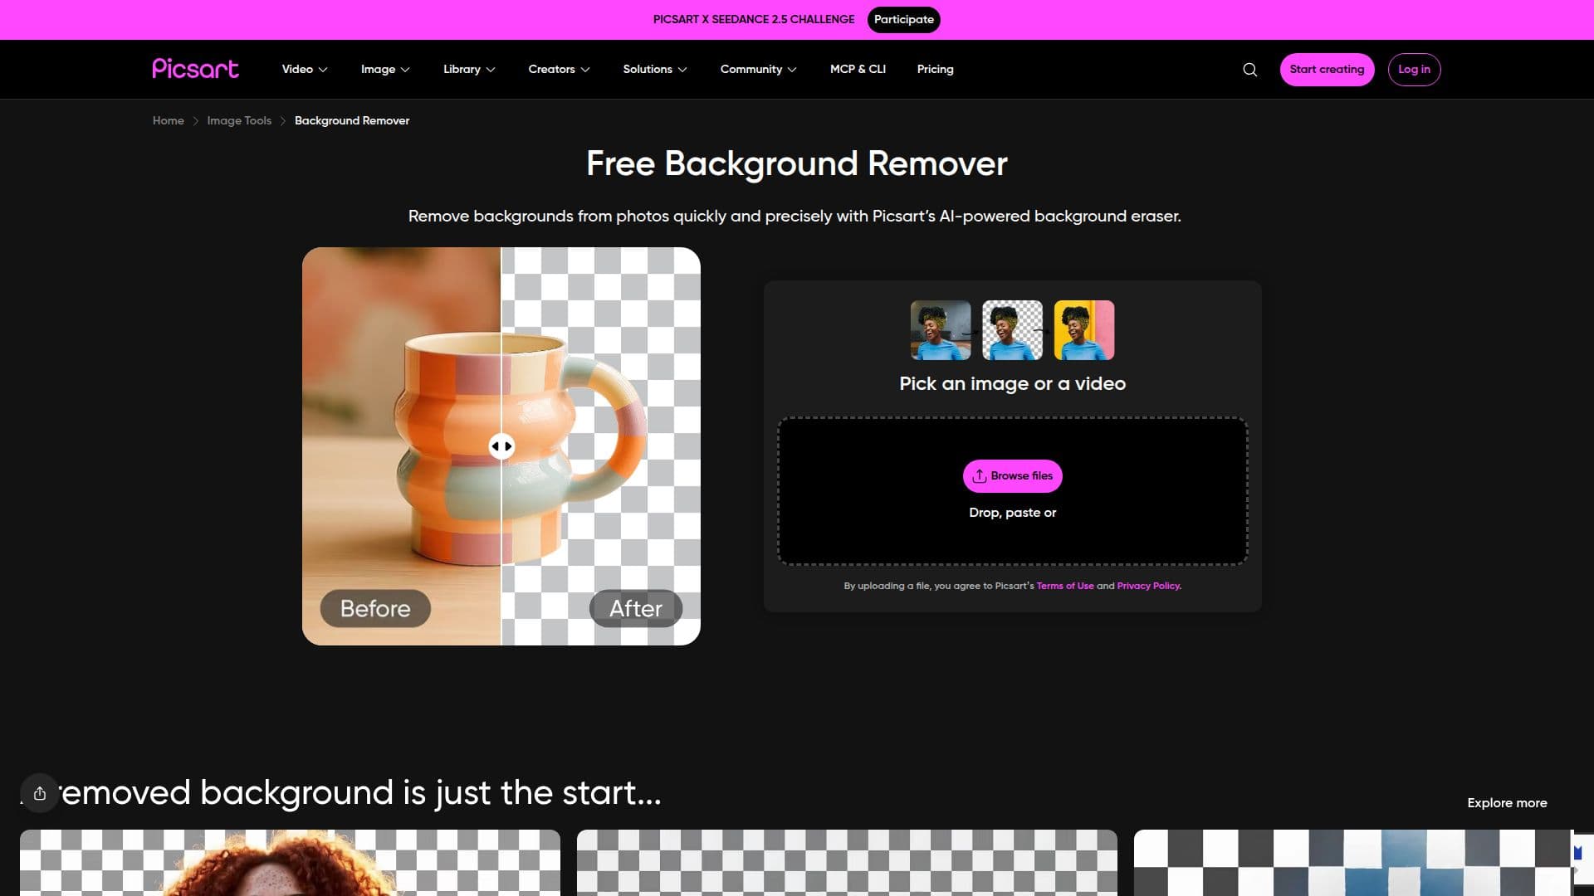Click the Start creating button

click(x=1327, y=69)
